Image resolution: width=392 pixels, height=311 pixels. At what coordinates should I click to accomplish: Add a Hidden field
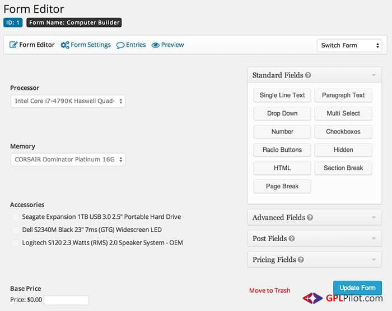tap(343, 150)
